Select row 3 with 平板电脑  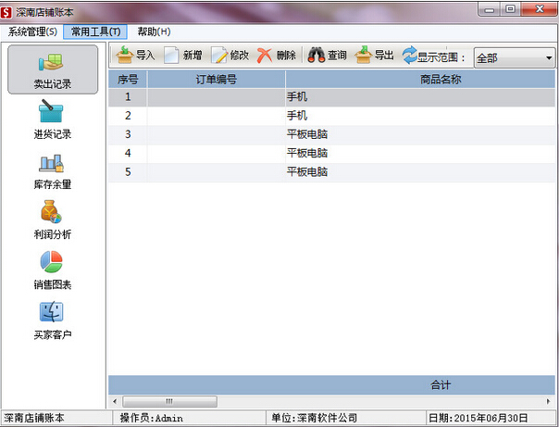332,134
